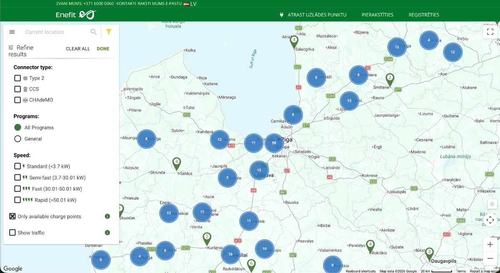
Task: Click the Latvian flag language icon
Action: pos(186,4)
